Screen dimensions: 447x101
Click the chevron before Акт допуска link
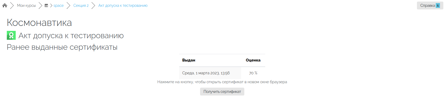tap(93, 5)
